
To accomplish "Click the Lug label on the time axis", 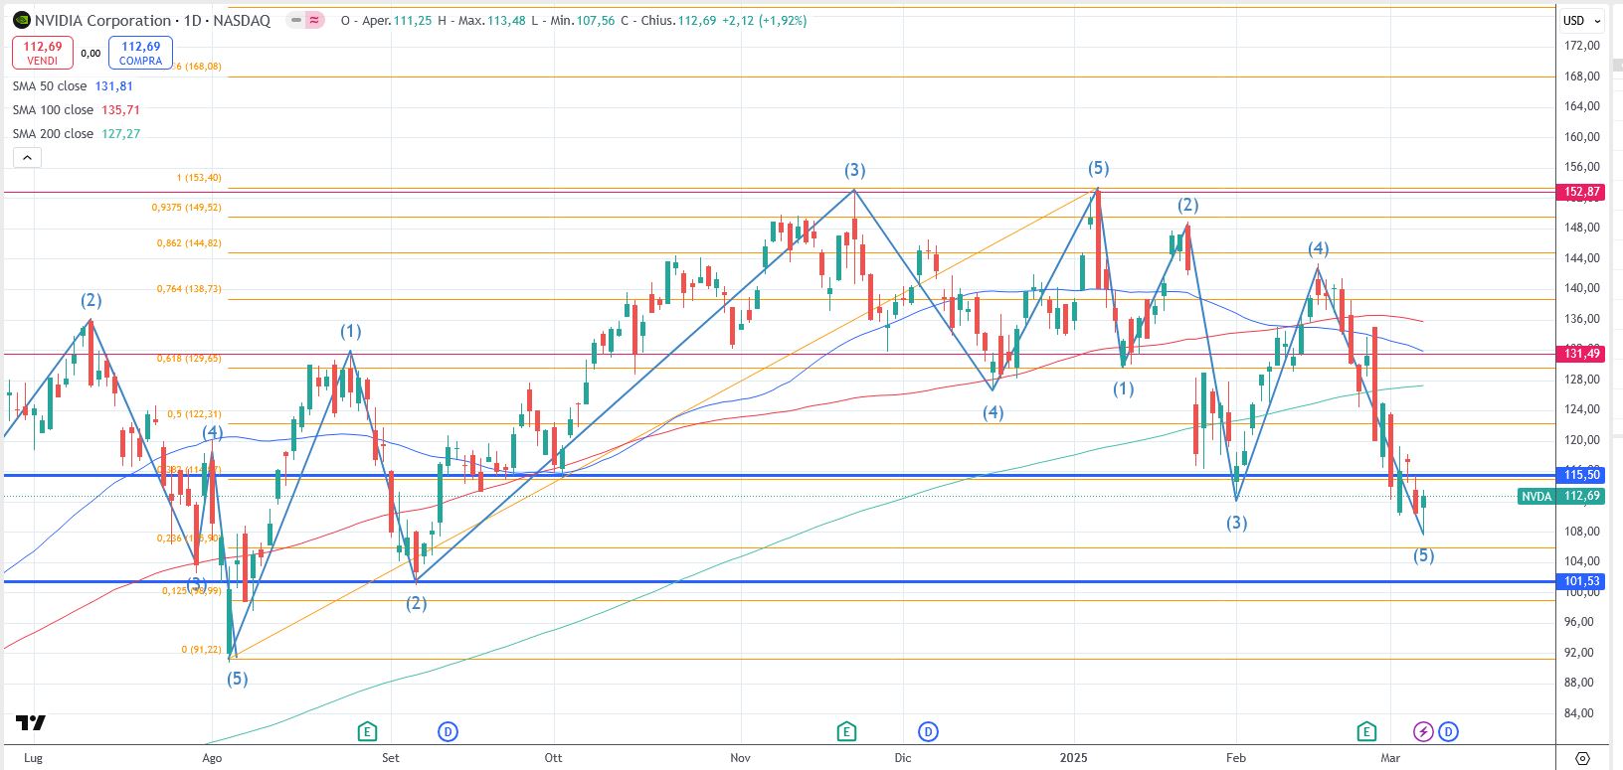I will click(x=33, y=757).
